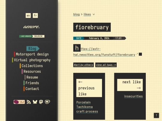The height and width of the screenshot is (121, 162).
Task: Click the last updated date badge
Action: click(32, 36)
